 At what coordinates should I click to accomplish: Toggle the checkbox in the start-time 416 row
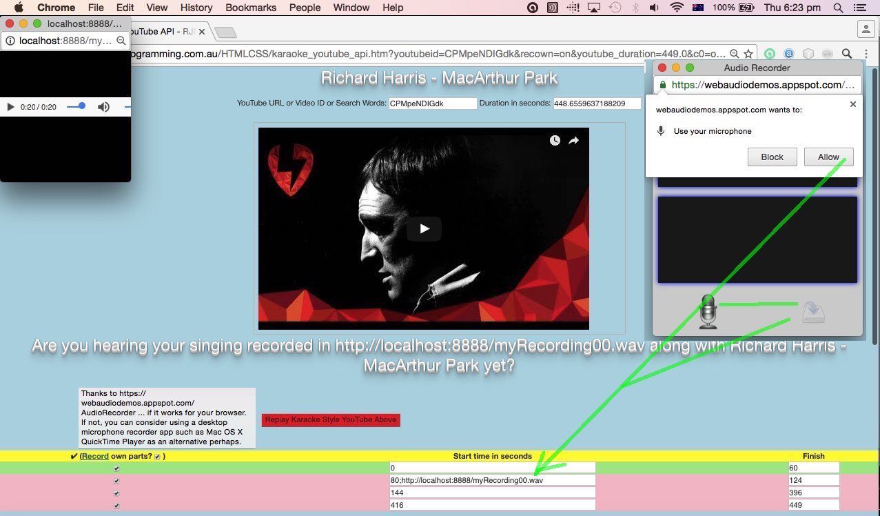(x=116, y=506)
